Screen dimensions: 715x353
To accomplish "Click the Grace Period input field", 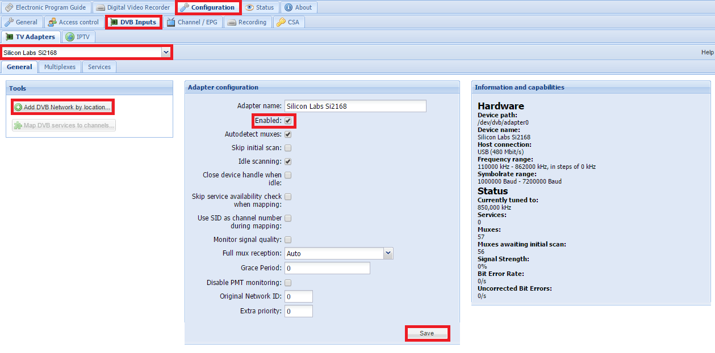I will pyautogui.click(x=327, y=268).
